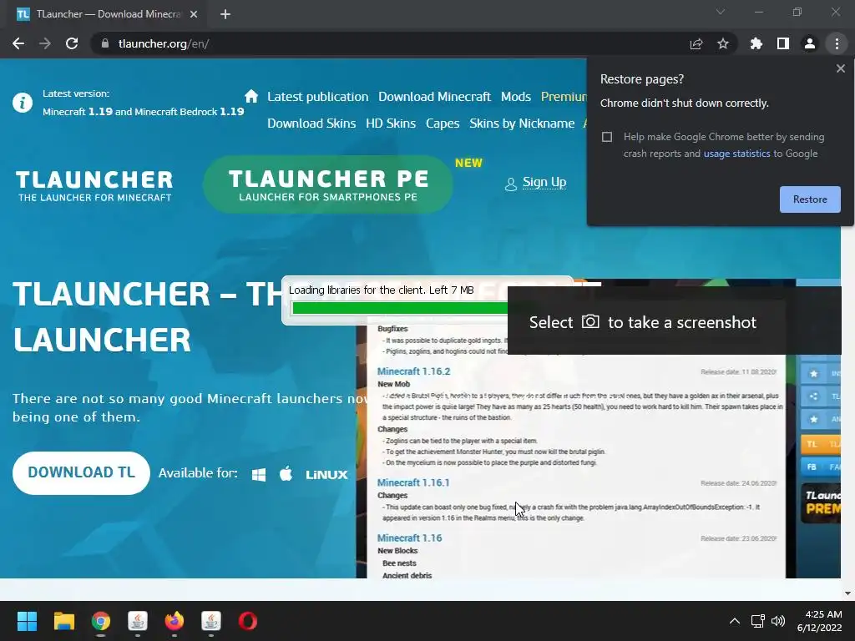855x641 pixels.
Task: Reload the tlauncher.org page
Action: [72, 43]
